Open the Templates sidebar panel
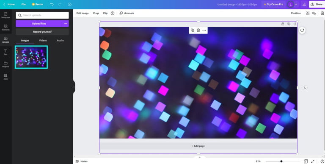 click(x=6, y=15)
